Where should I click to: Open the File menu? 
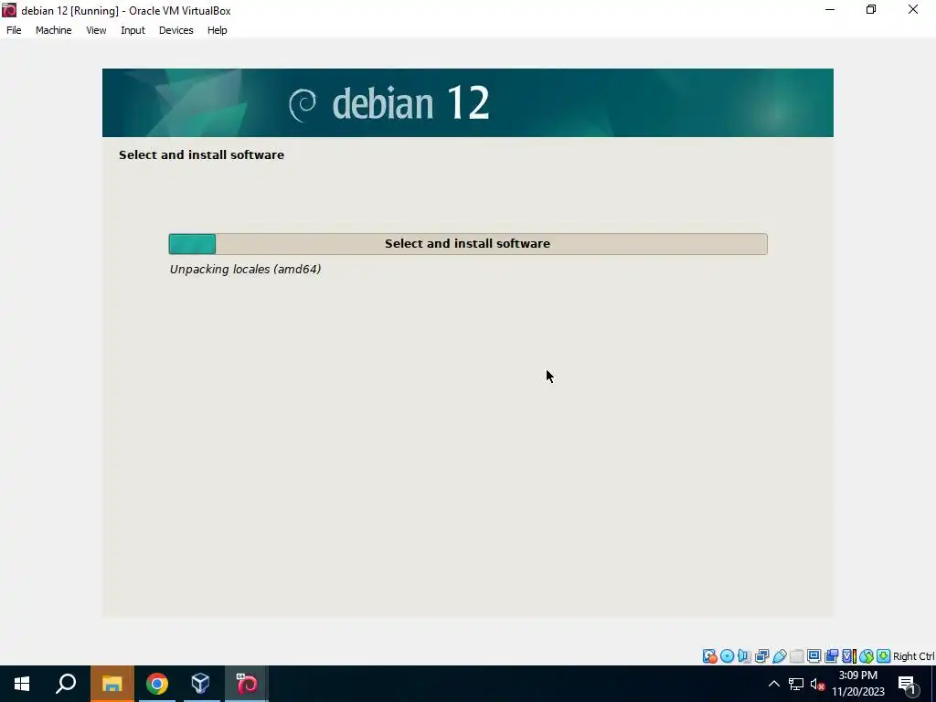14,30
